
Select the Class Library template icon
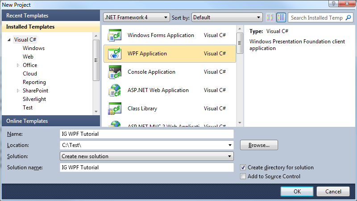click(x=115, y=109)
